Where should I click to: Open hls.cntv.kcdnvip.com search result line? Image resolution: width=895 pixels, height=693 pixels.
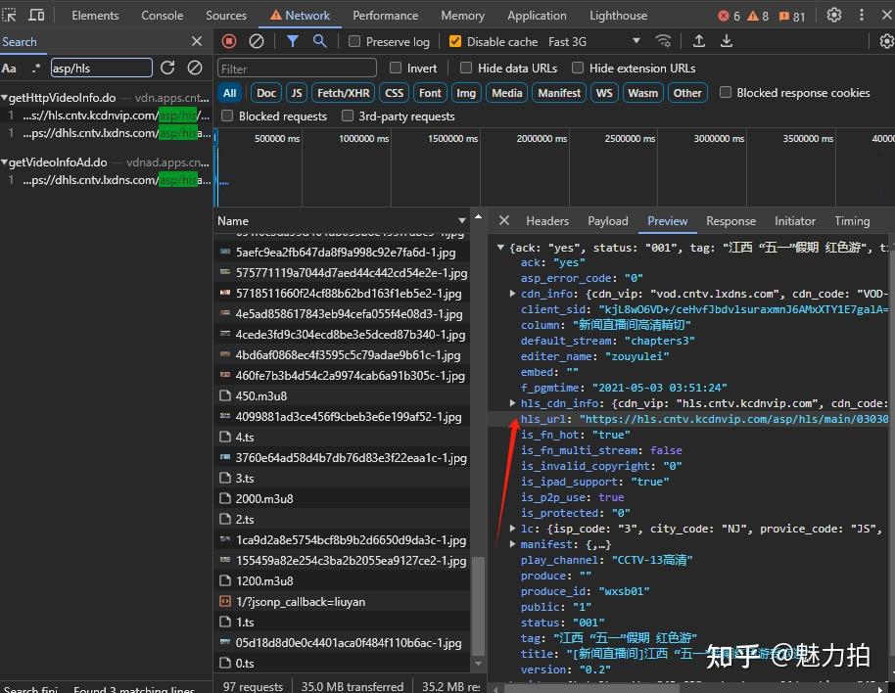pyautogui.click(x=106, y=115)
